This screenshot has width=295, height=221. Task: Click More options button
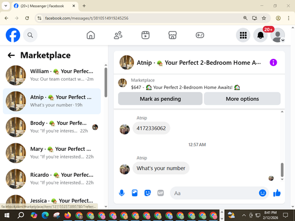242,99
